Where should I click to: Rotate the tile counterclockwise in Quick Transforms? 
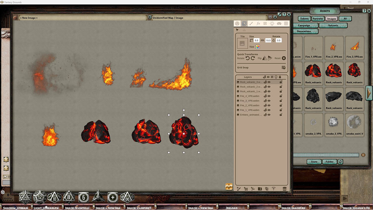[x=248, y=58]
